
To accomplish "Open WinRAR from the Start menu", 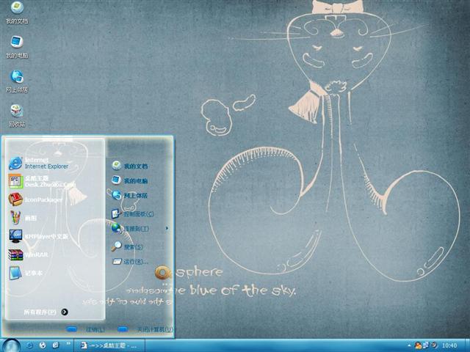I will pyautogui.click(x=28, y=254).
